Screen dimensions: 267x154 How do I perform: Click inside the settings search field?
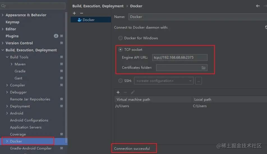coord(33,6)
